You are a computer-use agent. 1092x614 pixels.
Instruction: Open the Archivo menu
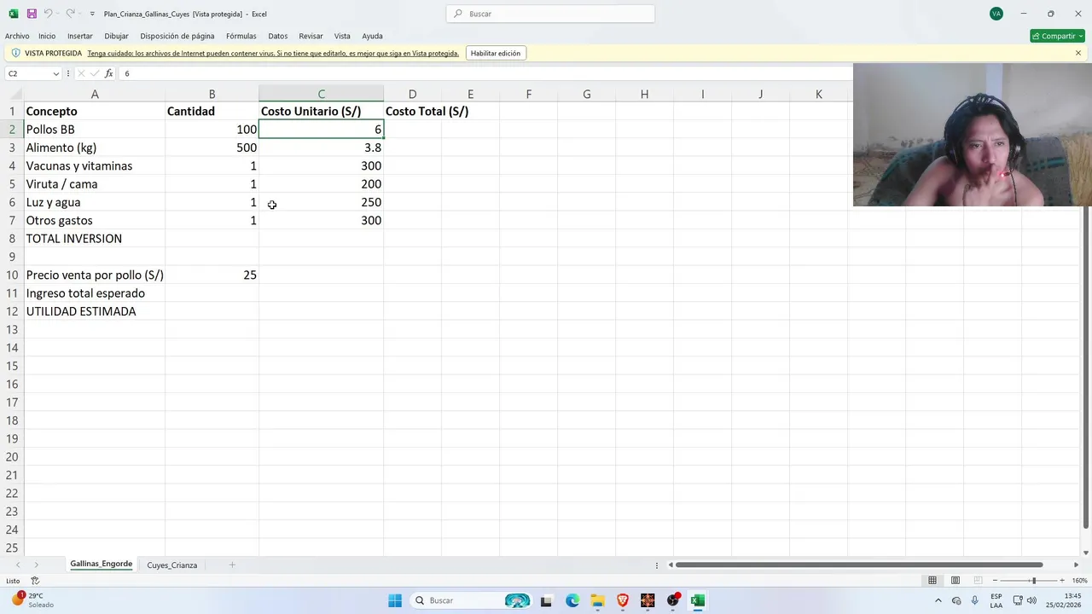[17, 36]
